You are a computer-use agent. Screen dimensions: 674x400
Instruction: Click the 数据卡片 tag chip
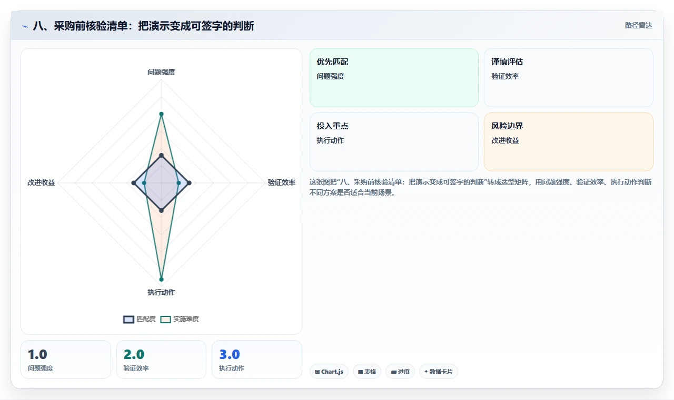[439, 372]
